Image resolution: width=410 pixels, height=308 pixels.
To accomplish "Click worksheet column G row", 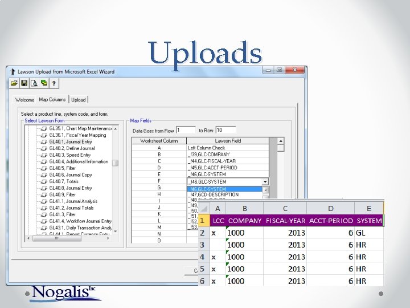I will (159, 188).
